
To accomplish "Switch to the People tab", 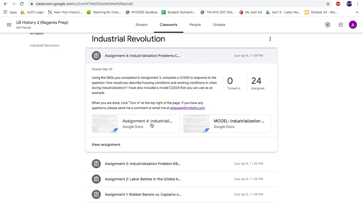I will pos(195,25).
